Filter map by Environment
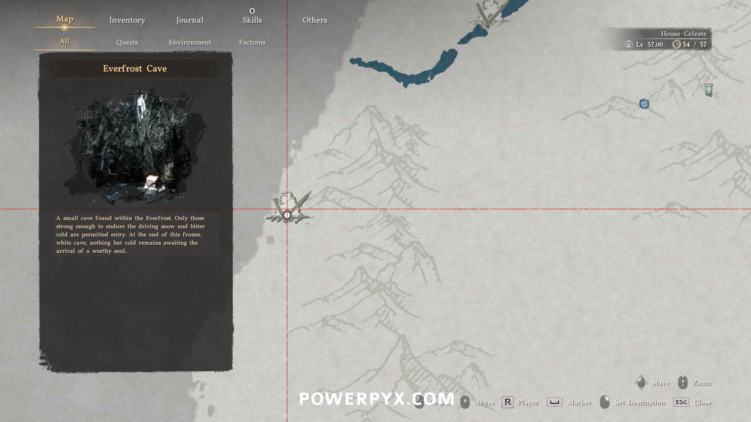 tap(190, 42)
